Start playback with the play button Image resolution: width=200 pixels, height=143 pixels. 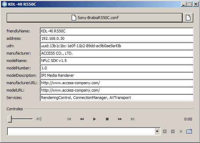95,119
